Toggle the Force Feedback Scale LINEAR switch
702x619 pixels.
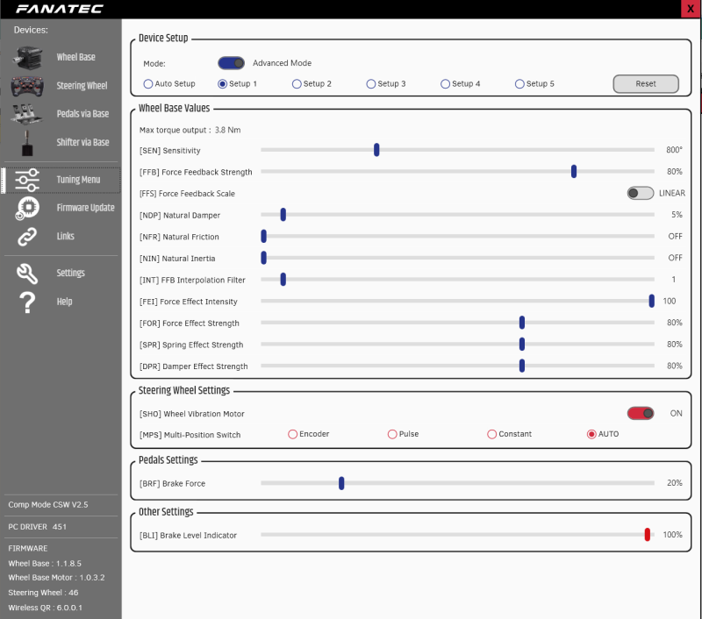point(641,193)
